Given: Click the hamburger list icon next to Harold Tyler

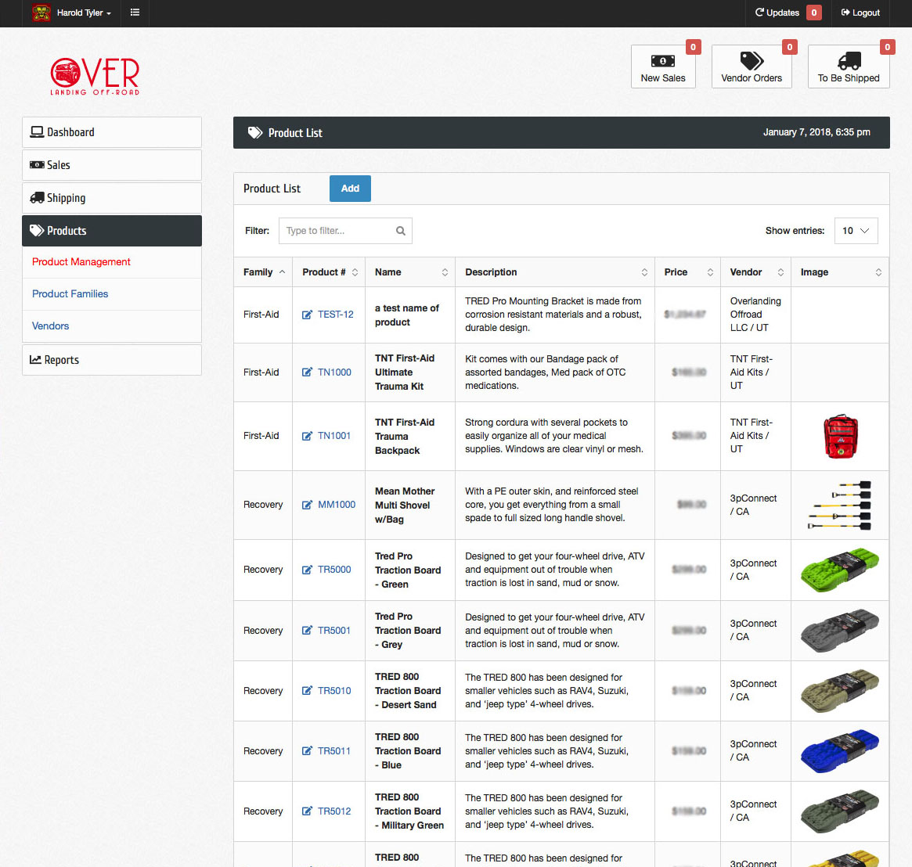Looking at the screenshot, I should (x=135, y=13).
